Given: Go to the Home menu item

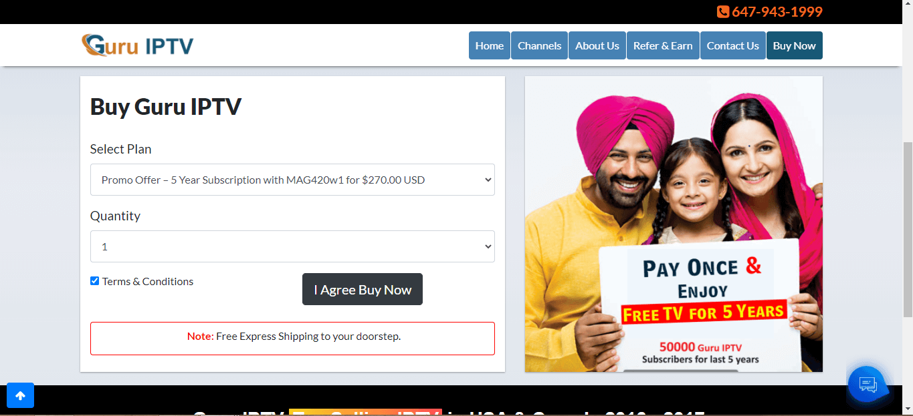Looking at the screenshot, I should (x=490, y=45).
